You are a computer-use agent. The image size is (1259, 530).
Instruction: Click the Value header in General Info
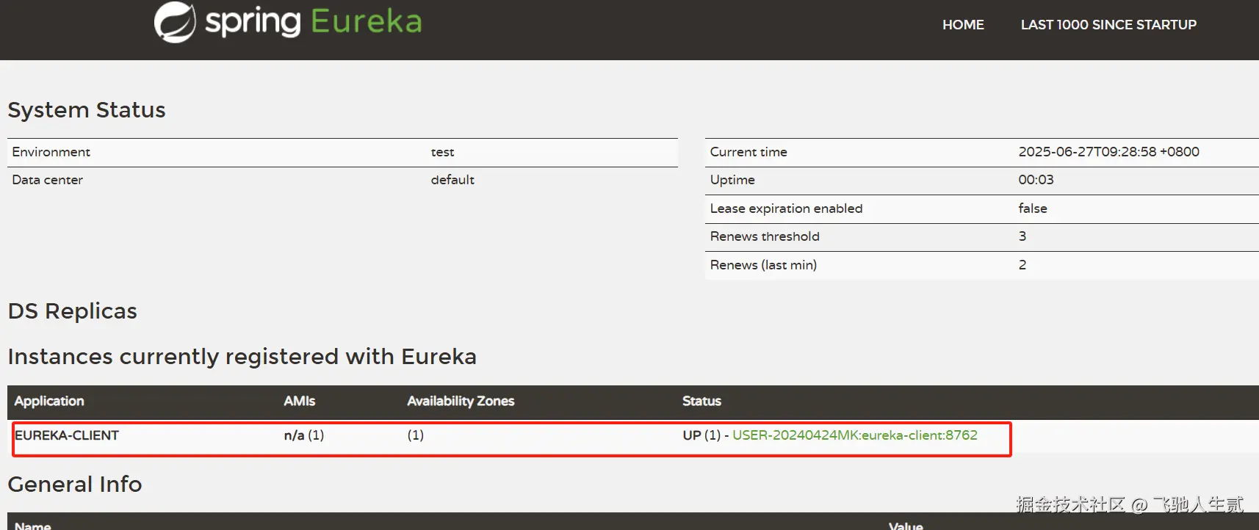(x=906, y=525)
